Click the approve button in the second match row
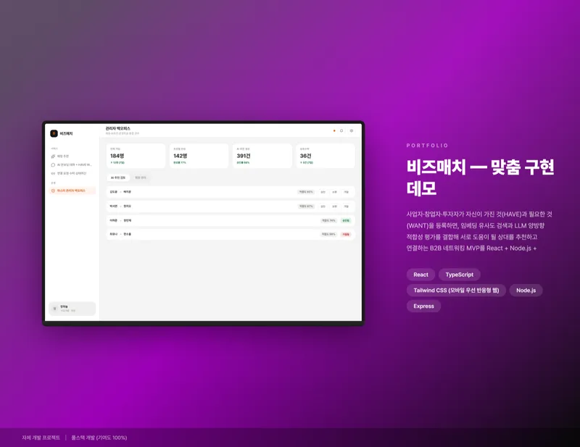Image resolution: width=580 pixels, height=447 pixels. [x=323, y=206]
